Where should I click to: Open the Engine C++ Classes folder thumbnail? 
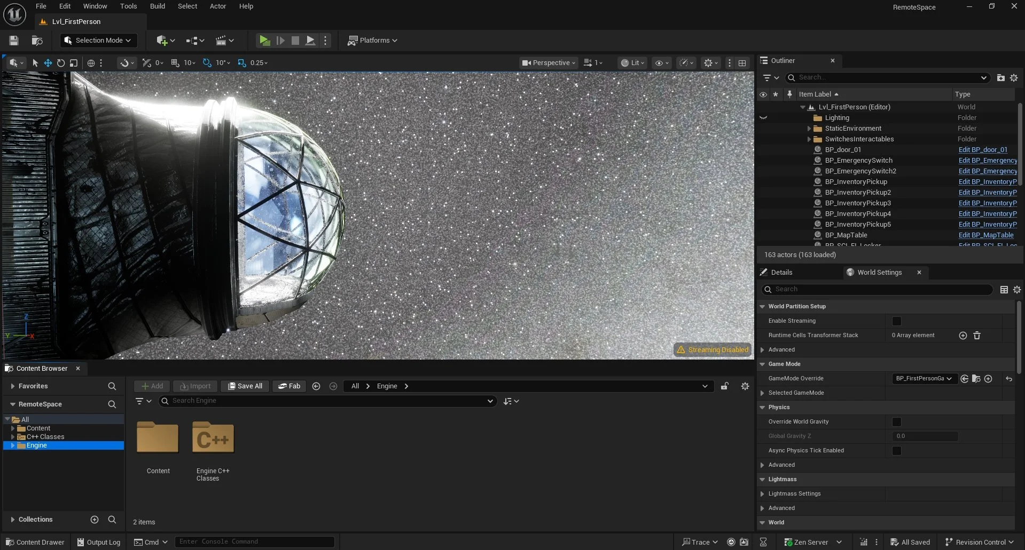(x=213, y=438)
